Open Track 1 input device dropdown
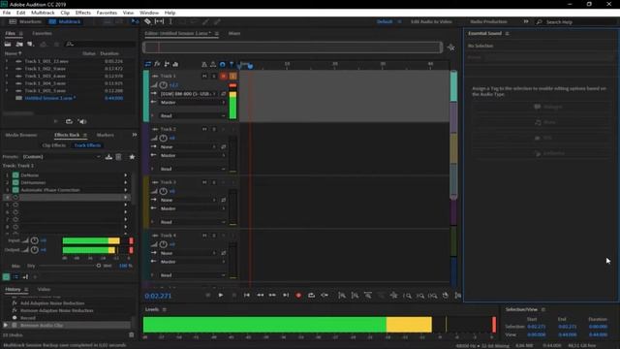 click(188, 94)
